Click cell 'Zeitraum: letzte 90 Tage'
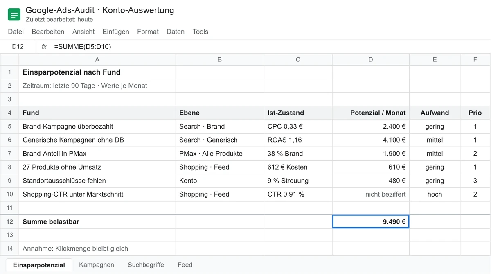 click(97, 86)
